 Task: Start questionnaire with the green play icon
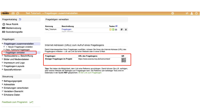pyautogui.click(x=113, y=29)
